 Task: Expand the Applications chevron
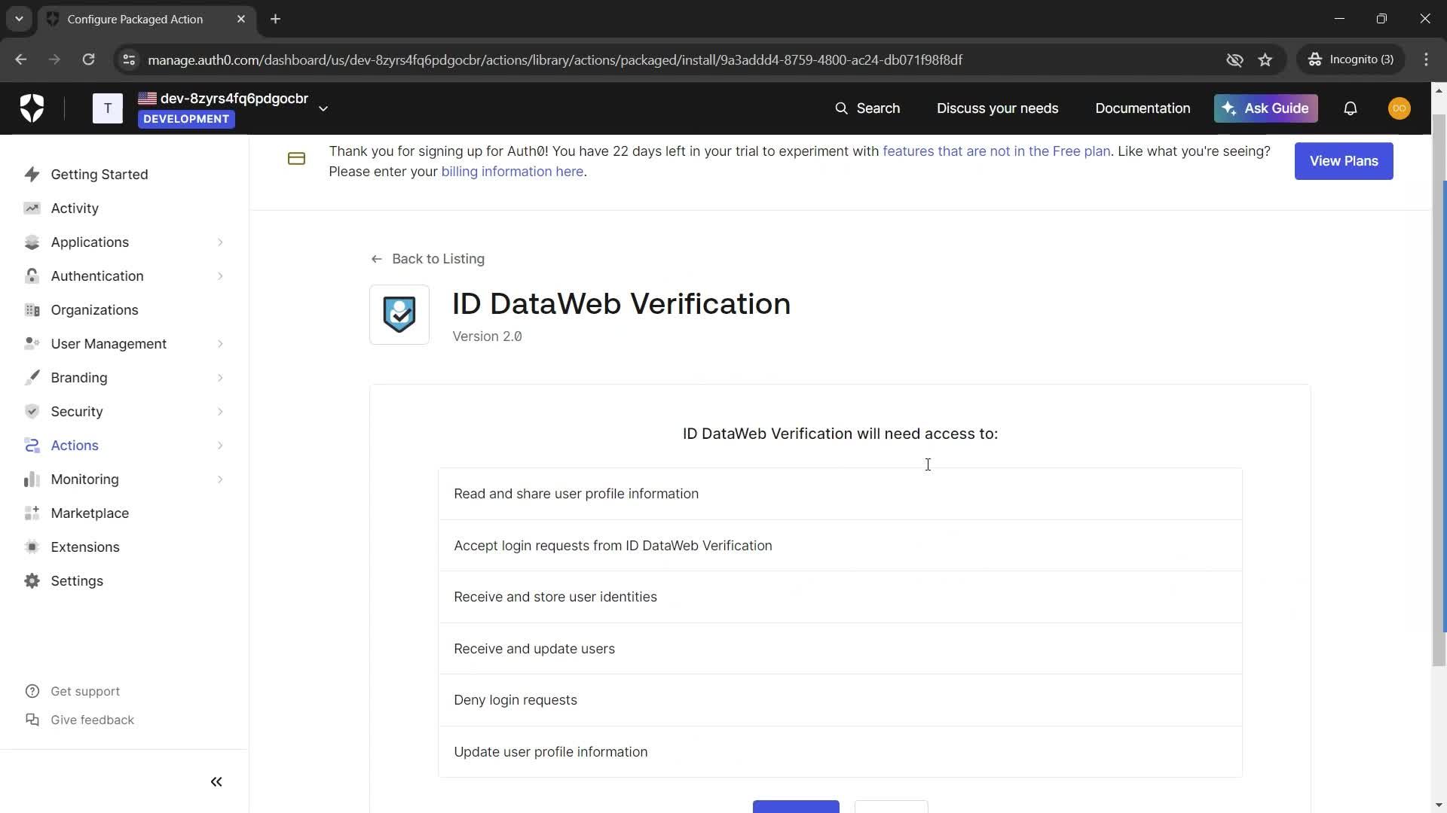point(220,242)
